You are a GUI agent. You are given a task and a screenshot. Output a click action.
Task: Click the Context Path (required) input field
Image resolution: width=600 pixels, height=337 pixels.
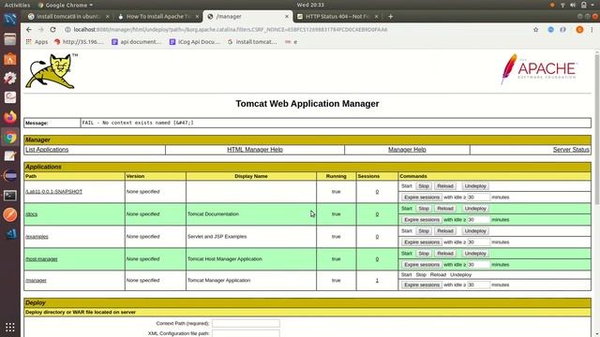pyautogui.click(x=246, y=323)
